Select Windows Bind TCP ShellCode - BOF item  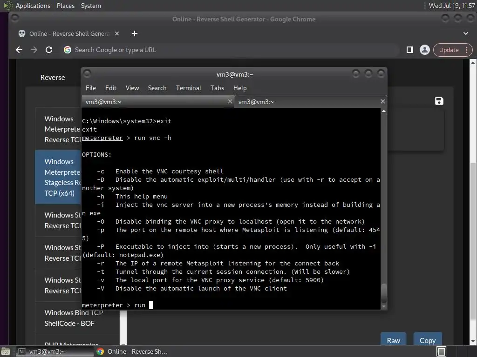[x=77, y=318]
